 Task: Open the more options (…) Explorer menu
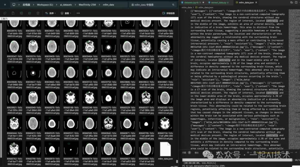pyautogui.click(x=78, y=13)
